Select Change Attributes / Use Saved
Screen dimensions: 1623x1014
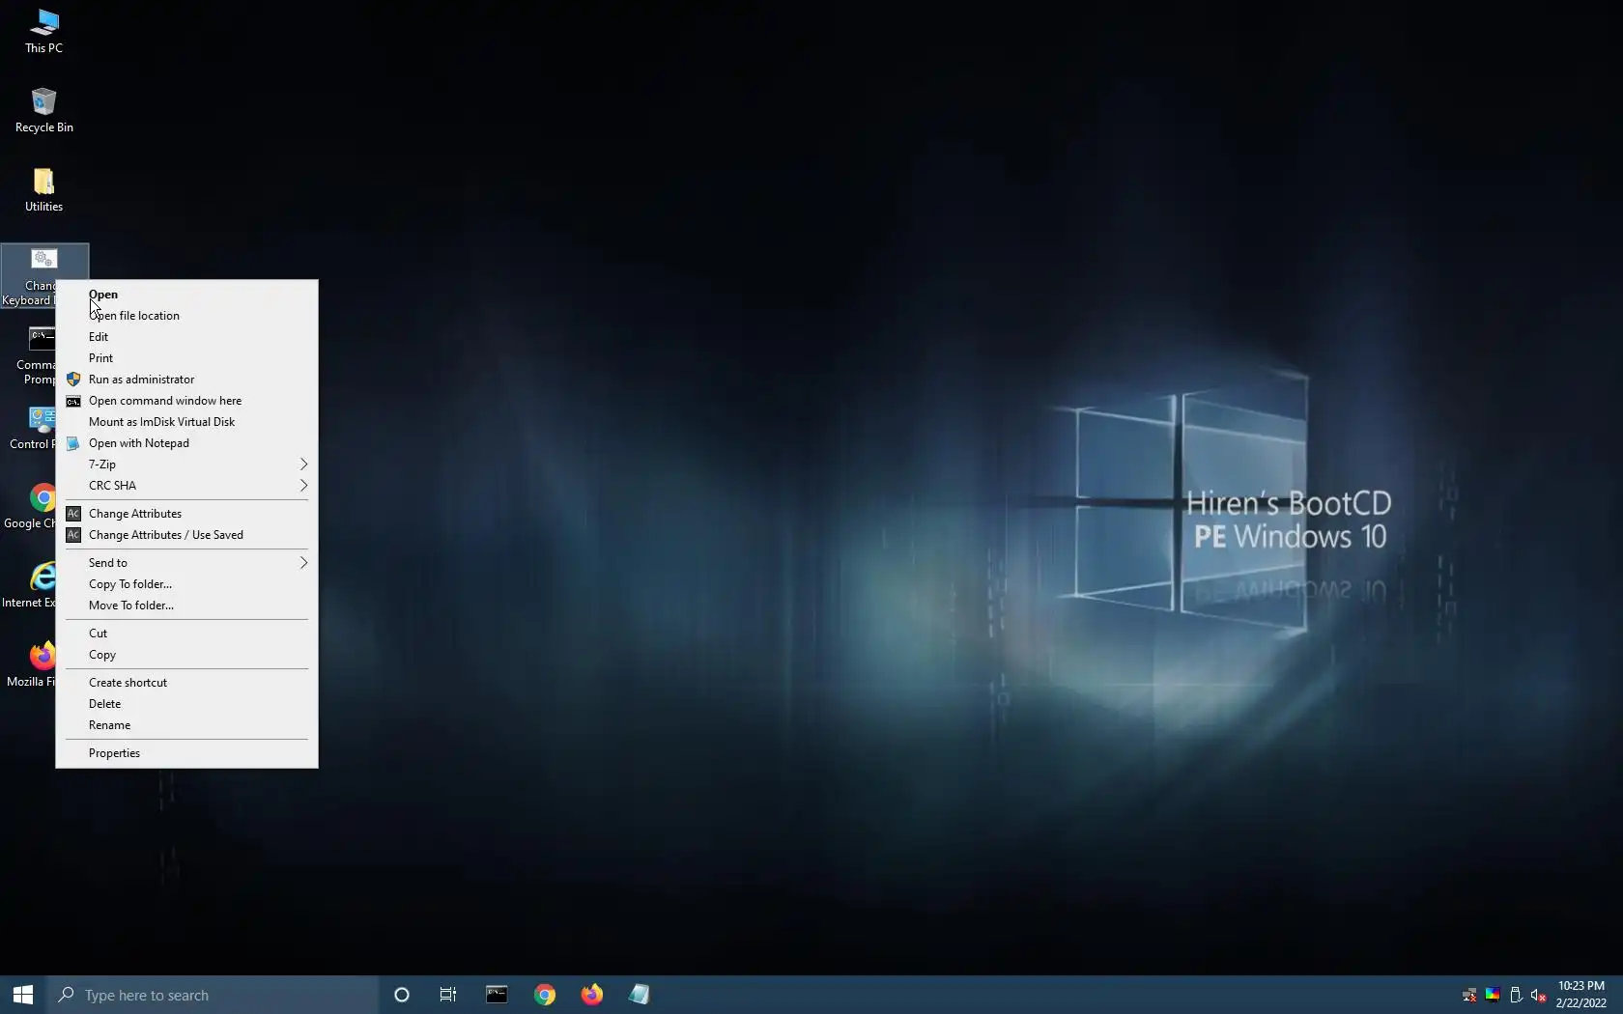click(x=186, y=535)
